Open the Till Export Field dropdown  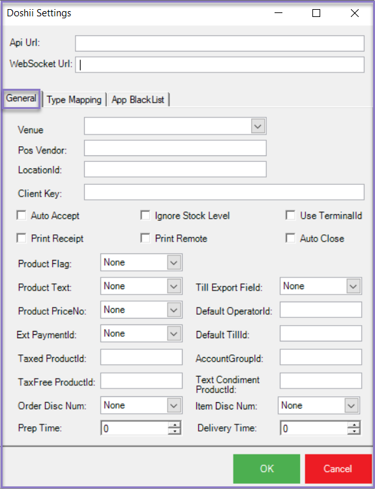pos(321,286)
